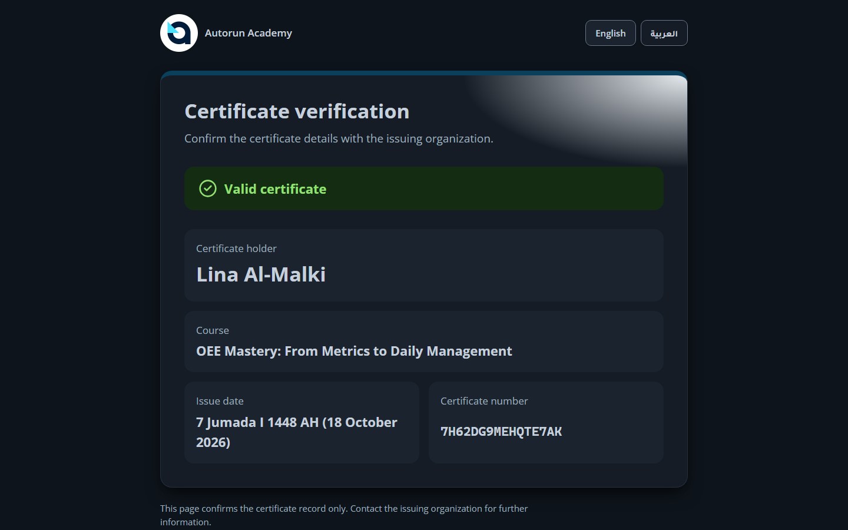Click the Certificate verification heading
The width and height of the screenshot is (848, 530).
(x=297, y=111)
